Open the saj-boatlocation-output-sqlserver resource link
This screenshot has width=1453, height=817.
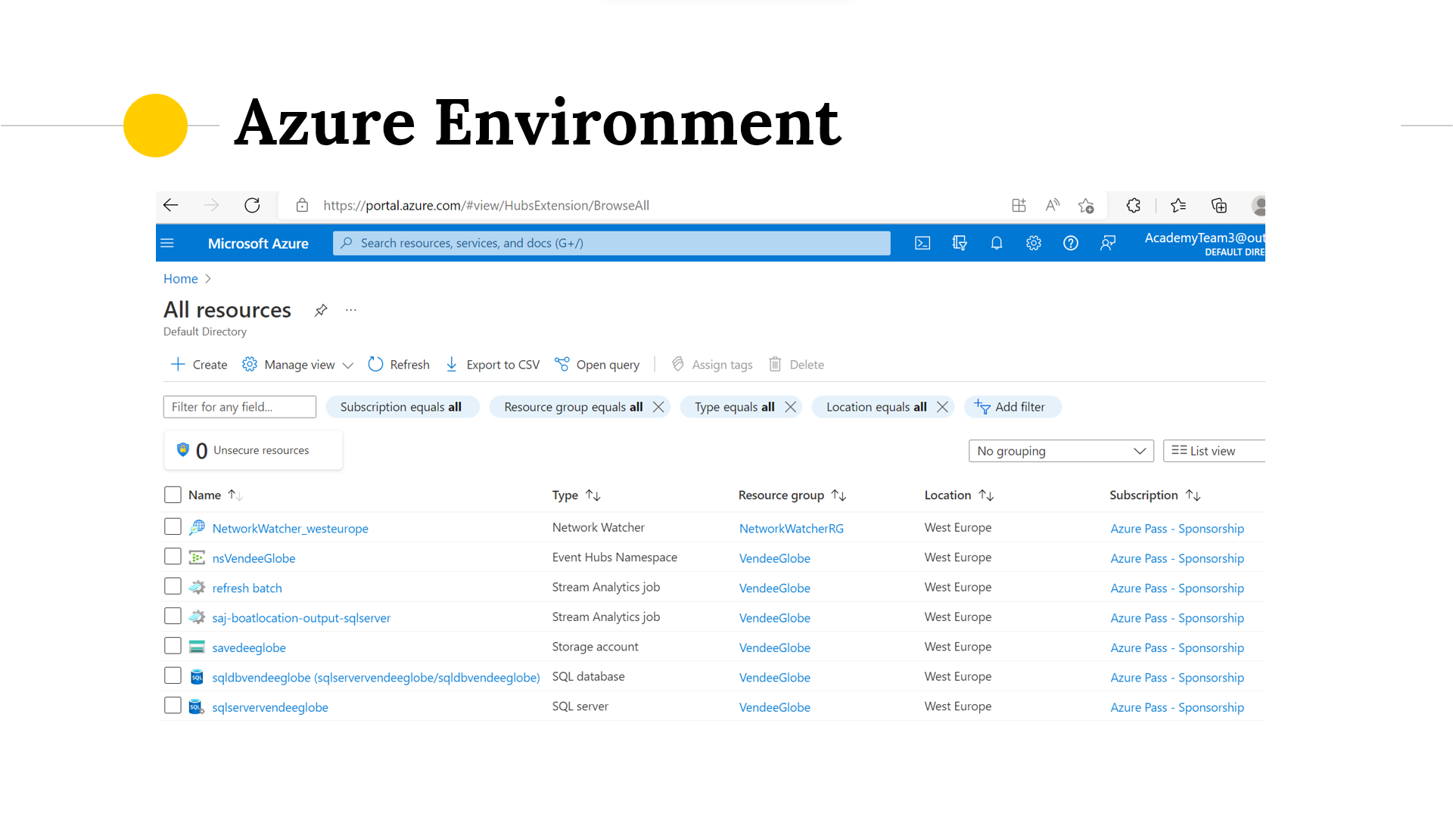[301, 618]
